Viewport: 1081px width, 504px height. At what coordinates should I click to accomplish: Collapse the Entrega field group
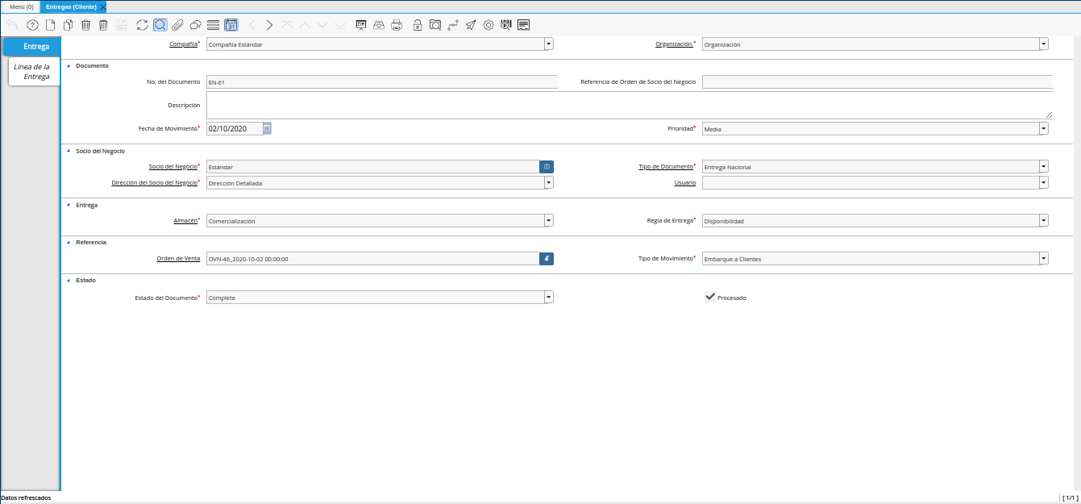click(69, 206)
